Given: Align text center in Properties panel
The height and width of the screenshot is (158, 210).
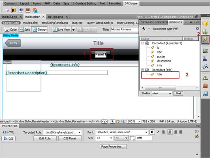Looking at the screenshot, I should tap(170, 132).
